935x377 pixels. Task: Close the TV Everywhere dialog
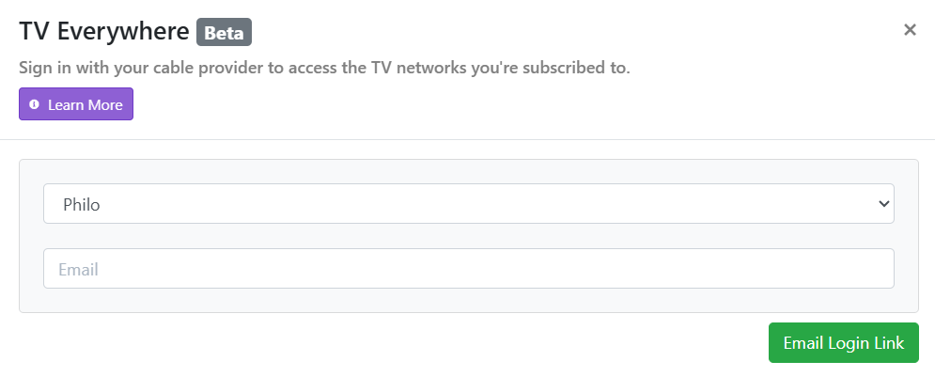coord(910,30)
